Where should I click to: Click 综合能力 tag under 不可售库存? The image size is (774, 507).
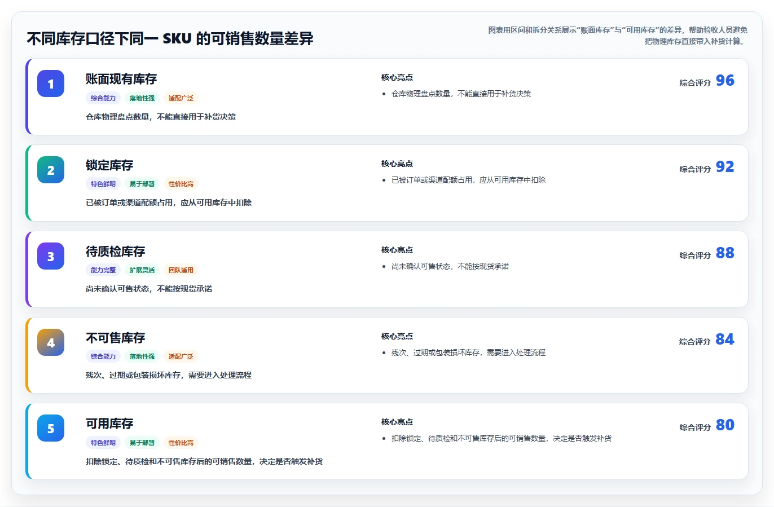point(103,356)
